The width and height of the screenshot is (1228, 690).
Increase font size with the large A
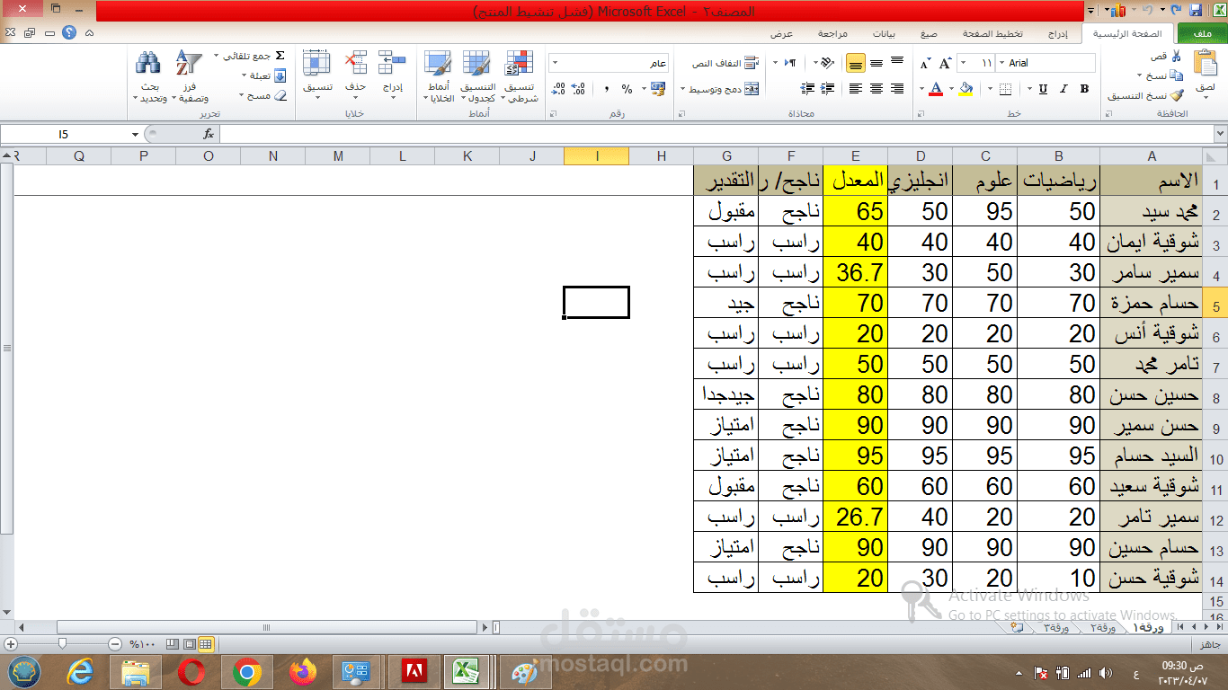click(945, 64)
